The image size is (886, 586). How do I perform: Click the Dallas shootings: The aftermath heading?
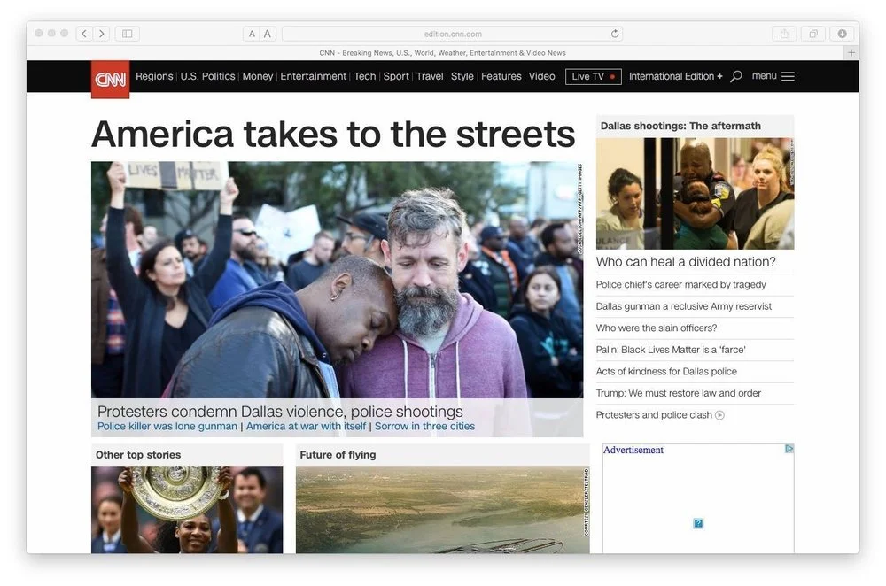pyautogui.click(x=680, y=126)
